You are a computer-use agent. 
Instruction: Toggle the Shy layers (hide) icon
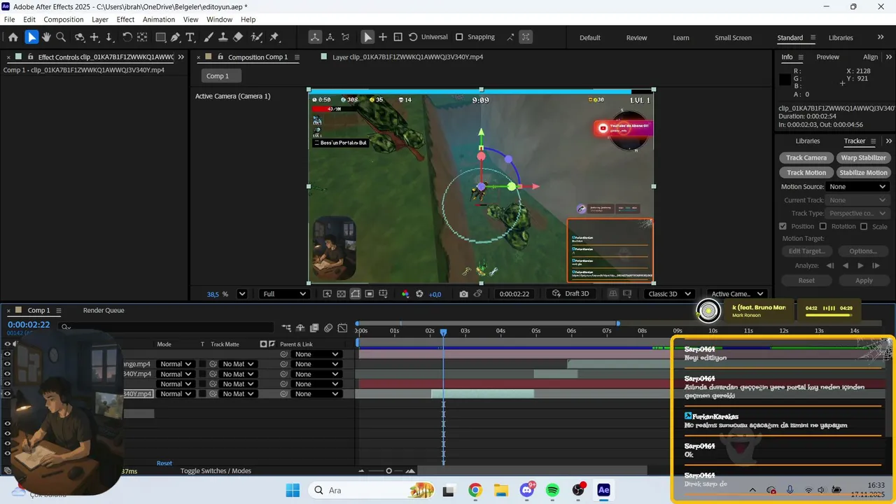click(300, 328)
